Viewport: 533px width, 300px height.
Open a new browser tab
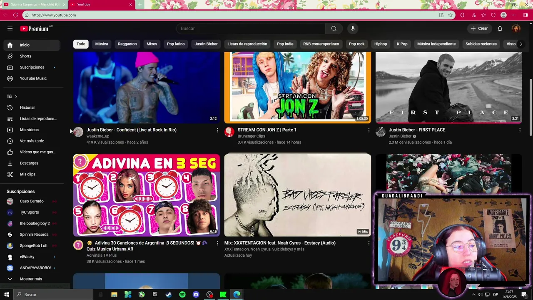(140, 5)
